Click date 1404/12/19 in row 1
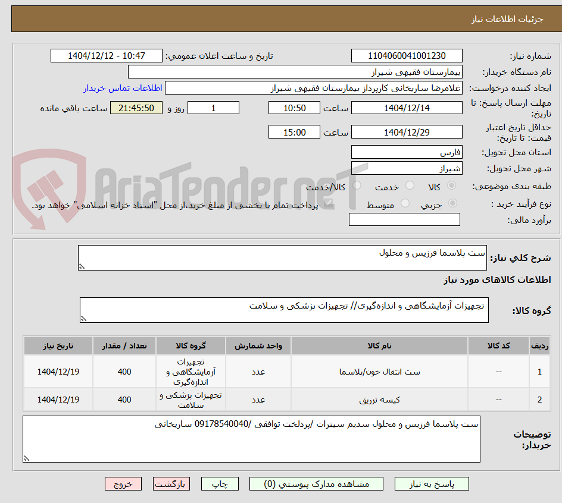The image size is (562, 503). click(58, 372)
